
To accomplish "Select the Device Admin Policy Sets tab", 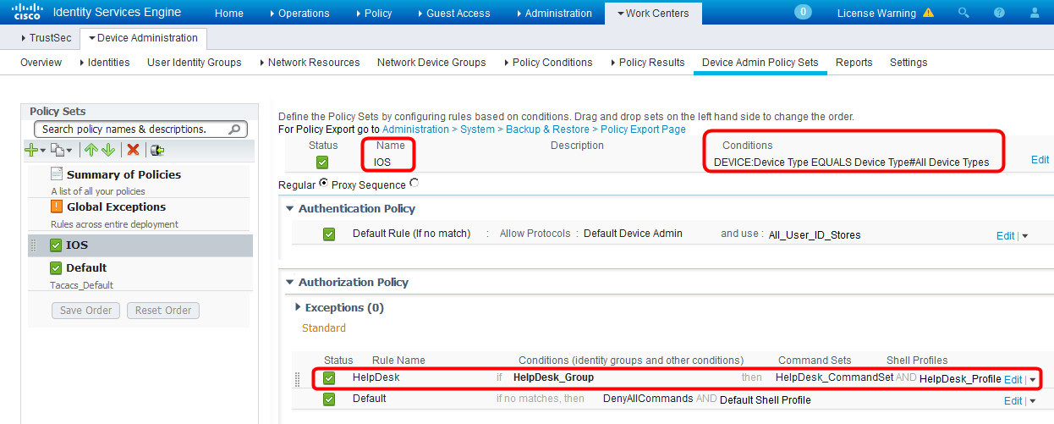I will (x=760, y=63).
